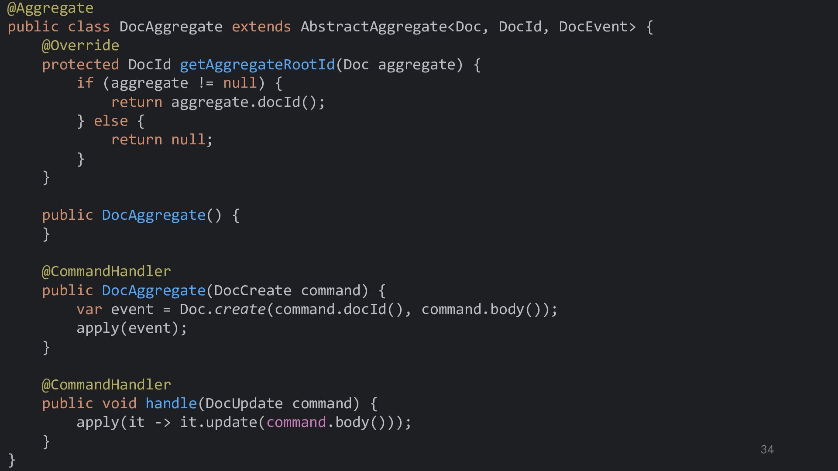
Task: Click the no-argument DocAggregate constructor name
Action: pyautogui.click(x=154, y=215)
